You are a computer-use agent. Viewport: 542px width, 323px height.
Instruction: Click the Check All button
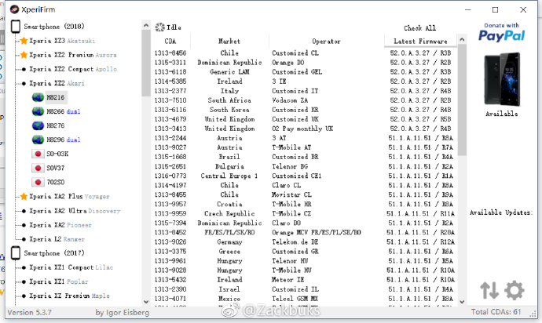tap(419, 28)
